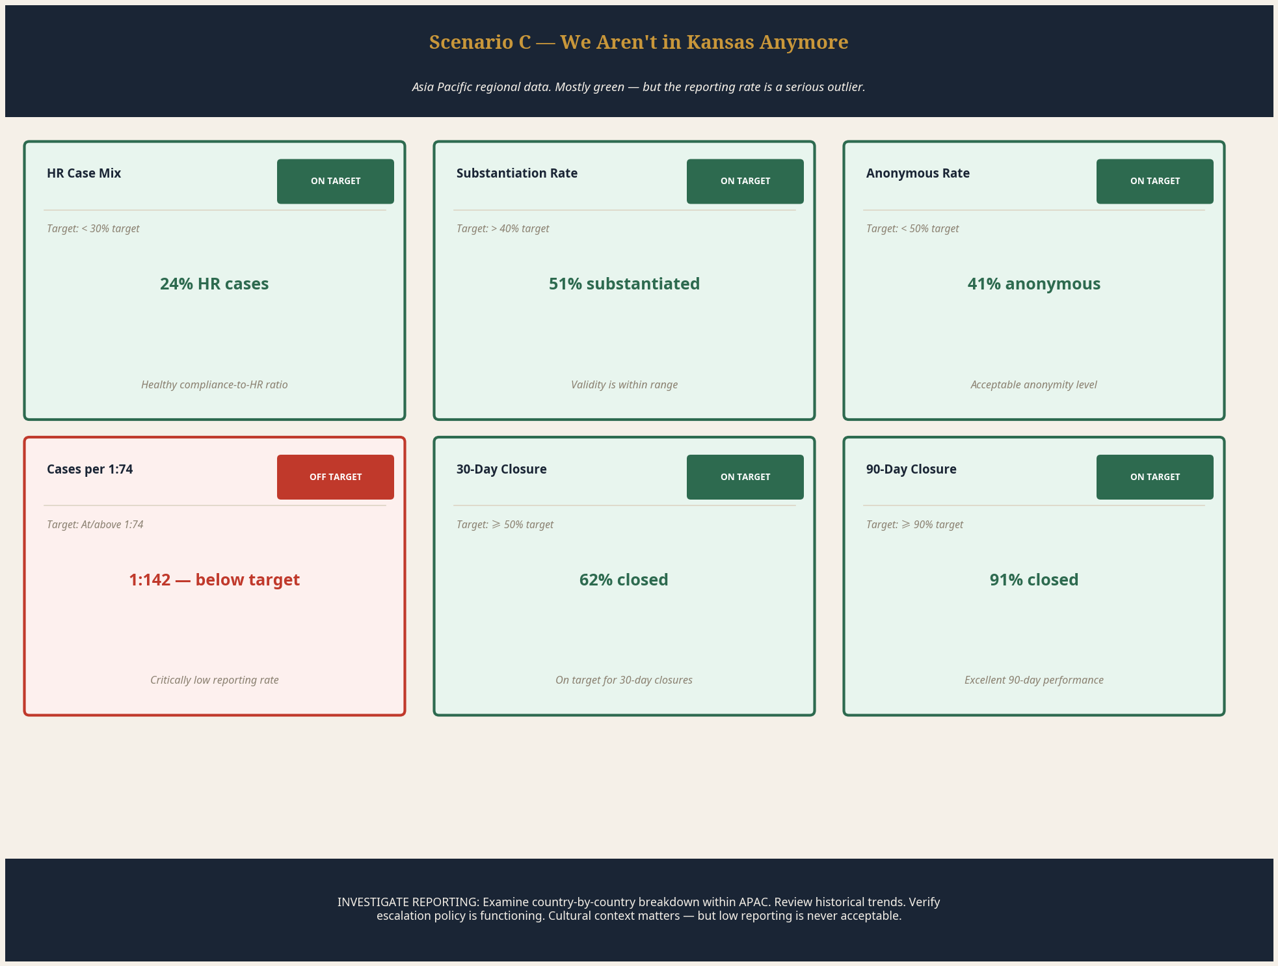1278x966 pixels.
Task: Select the 30-Day Closure card title
Action: [x=501, y=469]
